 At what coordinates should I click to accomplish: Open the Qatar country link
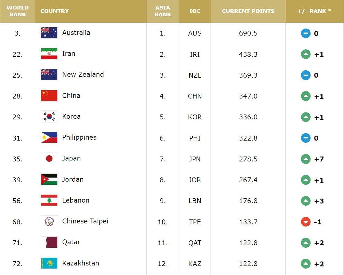click(x=71, y=242)
